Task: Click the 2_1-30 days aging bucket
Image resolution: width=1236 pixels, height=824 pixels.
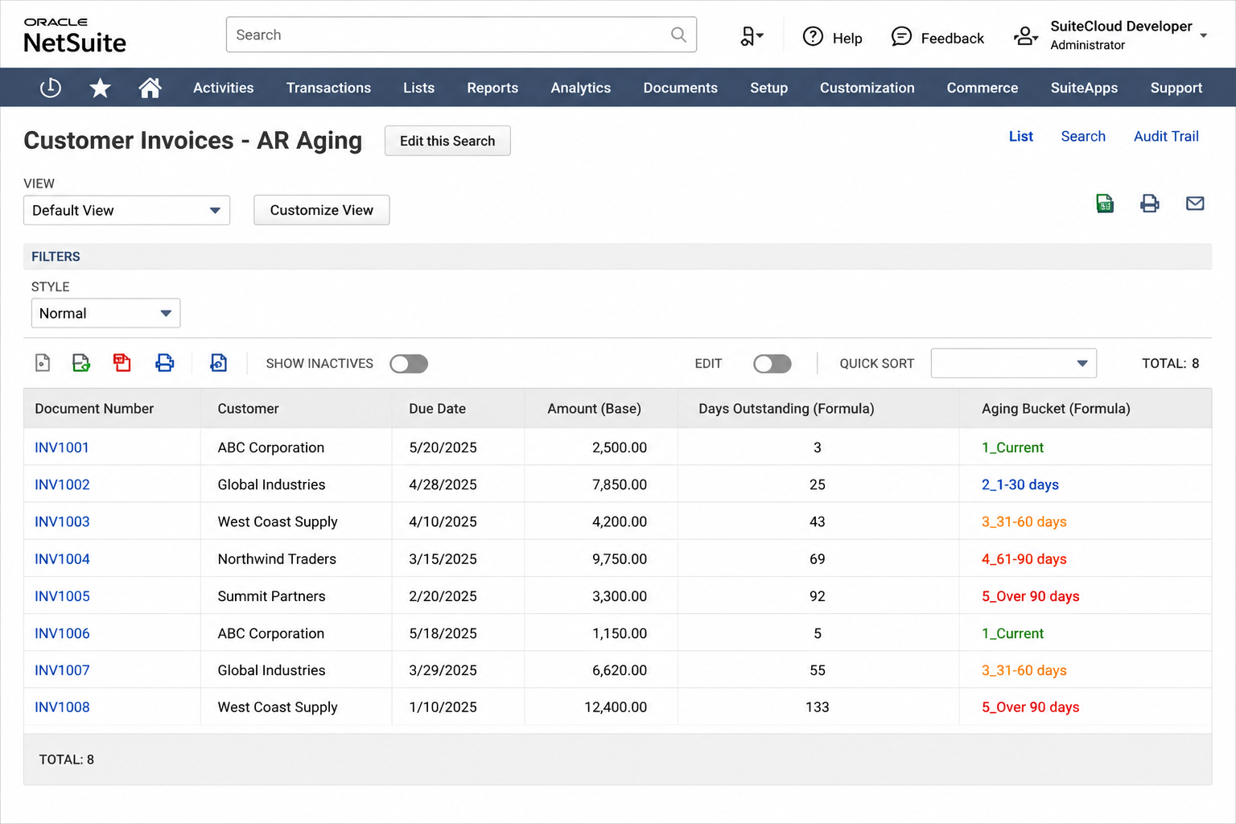Action: pyautogui.click(x=1020, y=484)
